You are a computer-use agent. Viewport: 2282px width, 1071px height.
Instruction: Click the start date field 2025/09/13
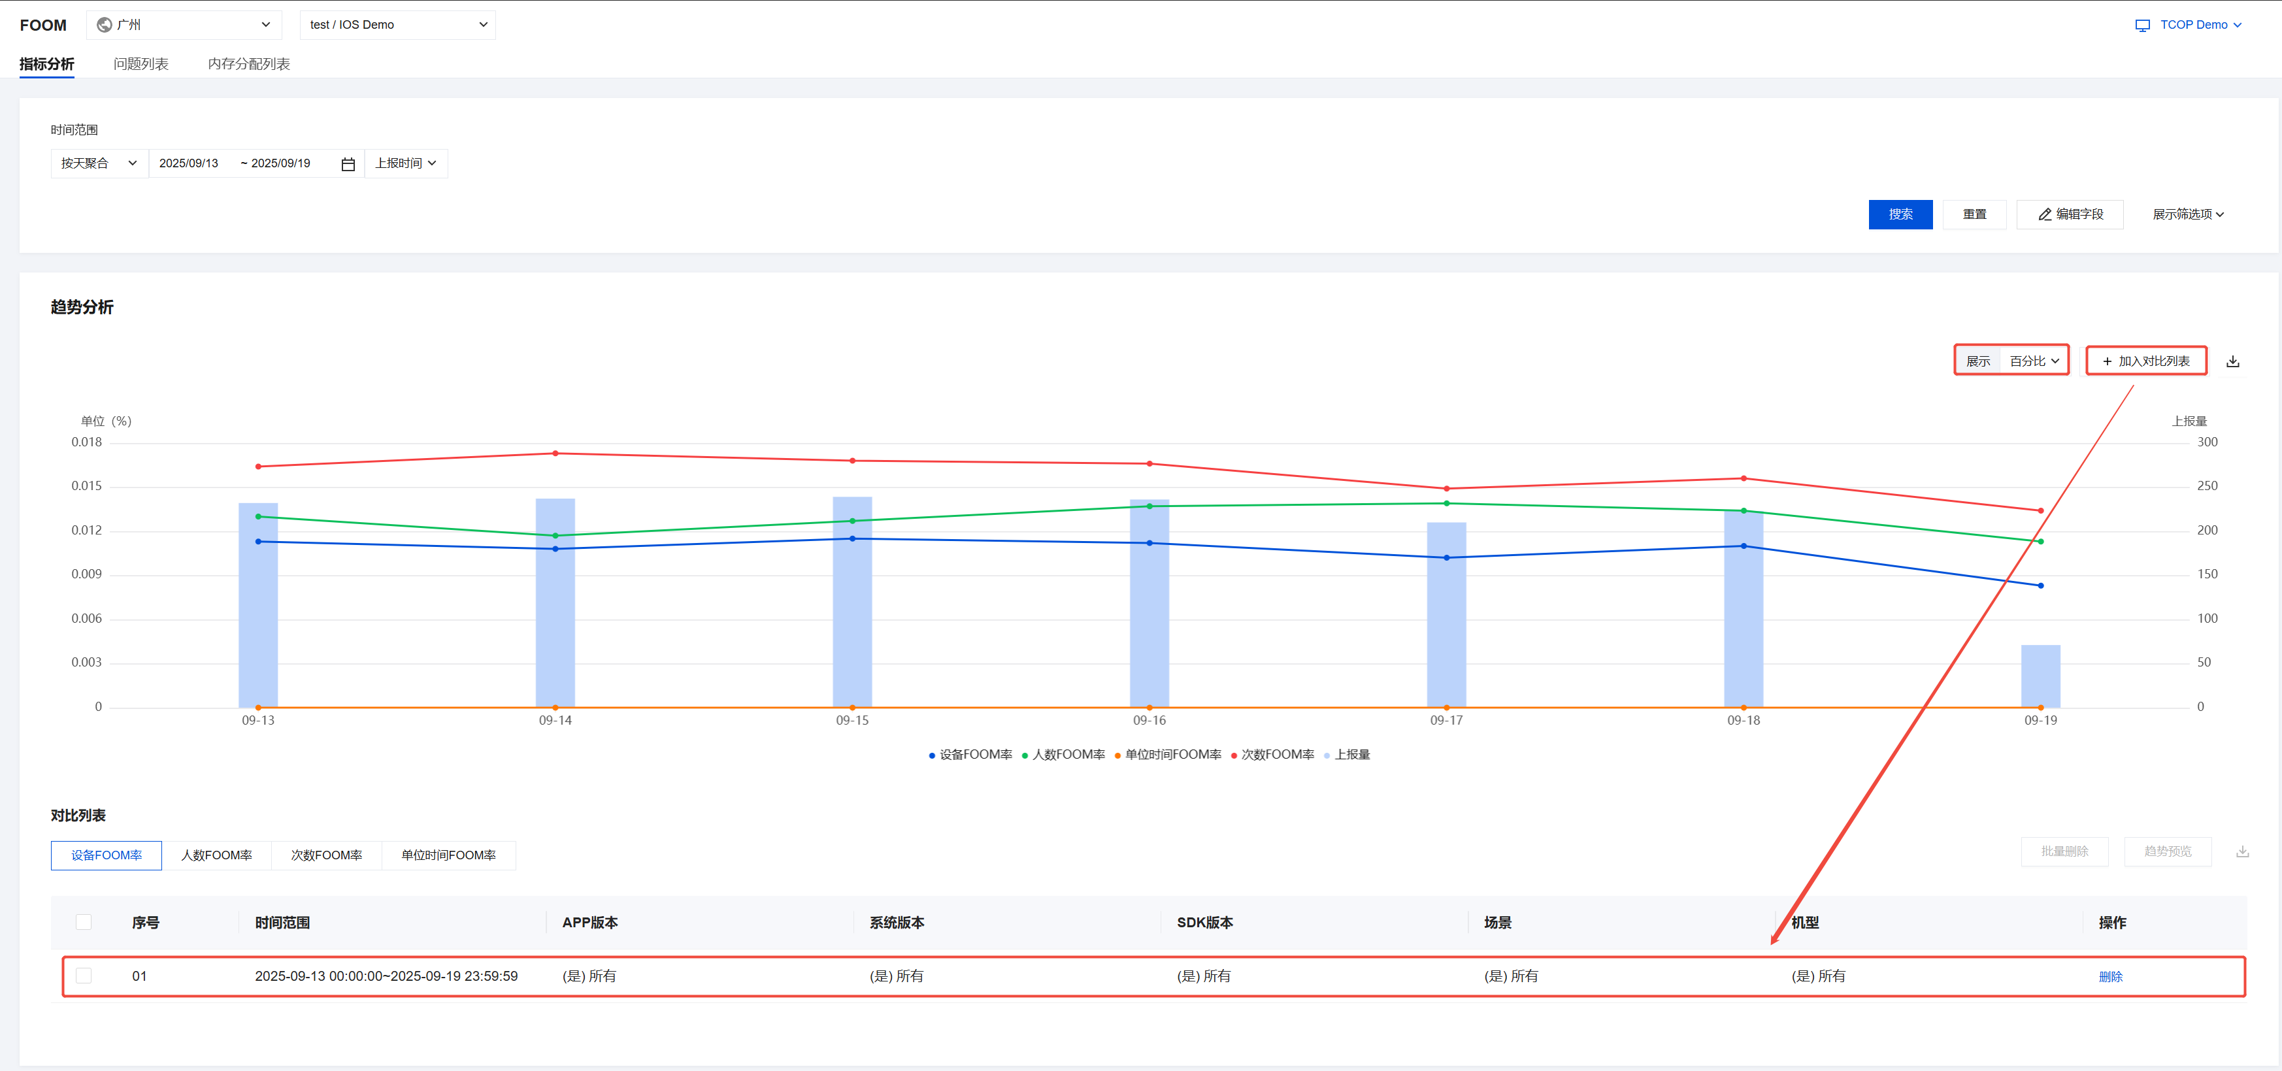pos(189,164)
